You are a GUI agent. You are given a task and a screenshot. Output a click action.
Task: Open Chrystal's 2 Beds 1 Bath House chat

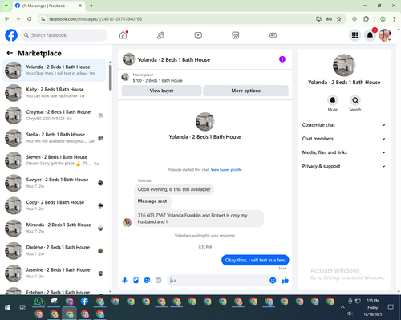54,115
